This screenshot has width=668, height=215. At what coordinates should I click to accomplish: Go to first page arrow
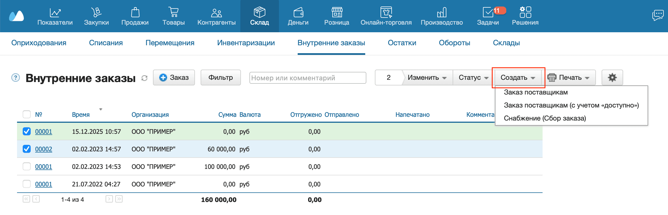coord(26,199)
